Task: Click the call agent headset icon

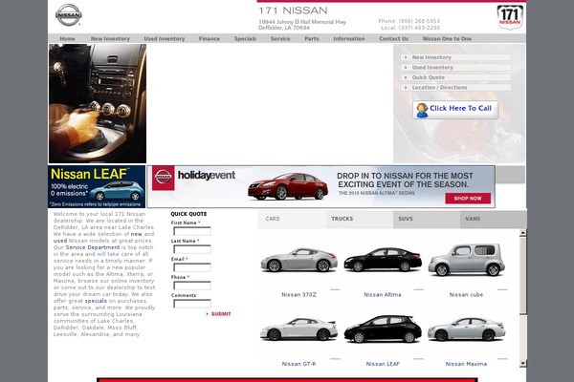Action: tap(422, 110)
